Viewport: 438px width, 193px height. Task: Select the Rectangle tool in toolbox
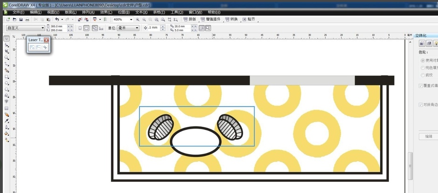[x=7, y=76]
